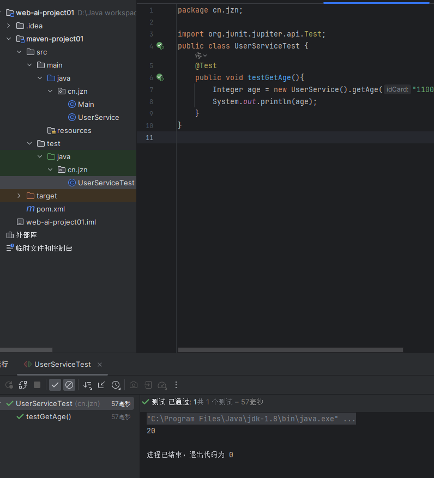Stop the running process
Screen dimensions: 434x478
37,385
